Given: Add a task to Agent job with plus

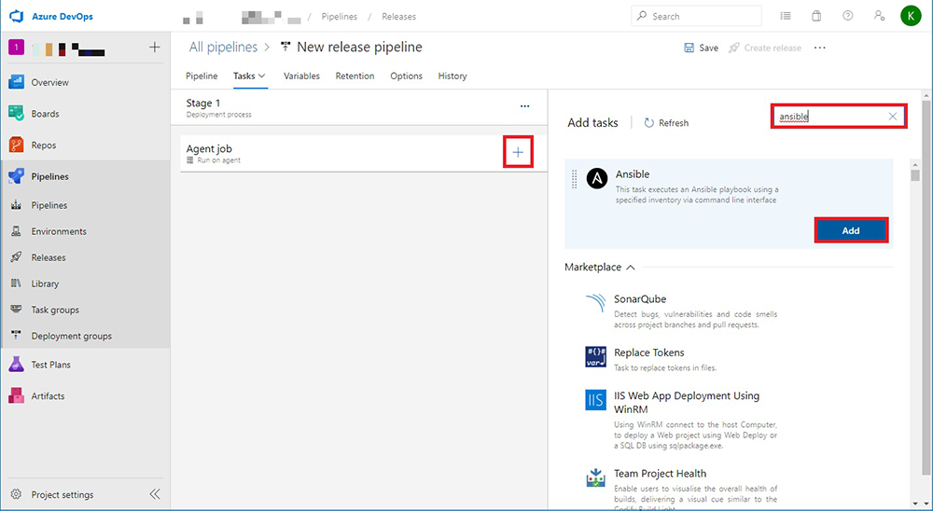Looking at the screenshot, I should coord(518,152).
